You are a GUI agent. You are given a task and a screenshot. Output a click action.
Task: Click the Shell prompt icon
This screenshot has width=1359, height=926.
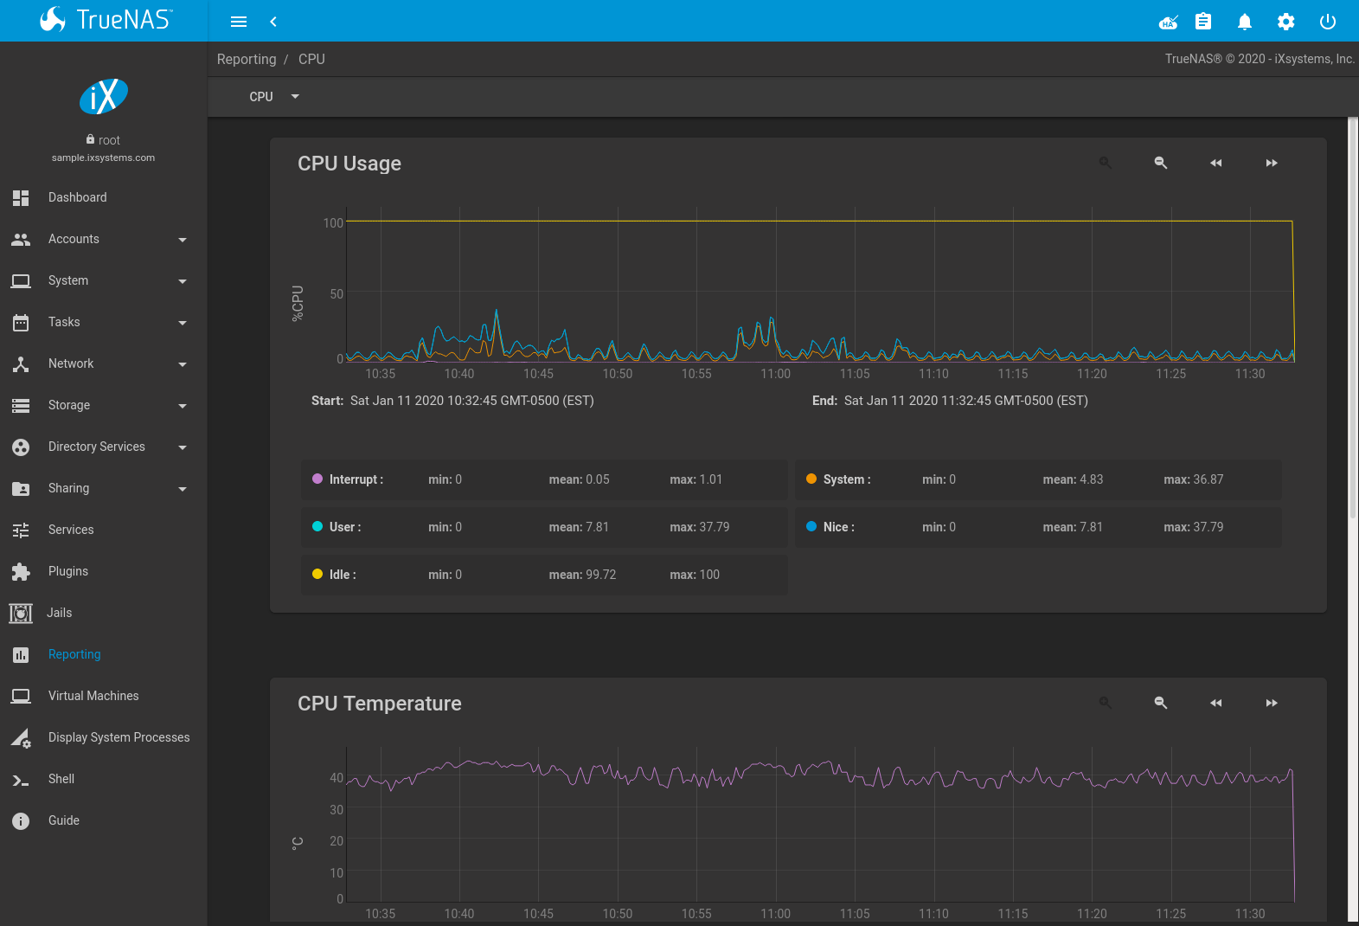[21, 779]
